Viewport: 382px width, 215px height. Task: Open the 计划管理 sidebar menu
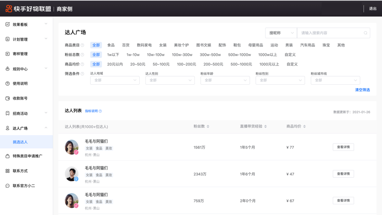[26, 39]
